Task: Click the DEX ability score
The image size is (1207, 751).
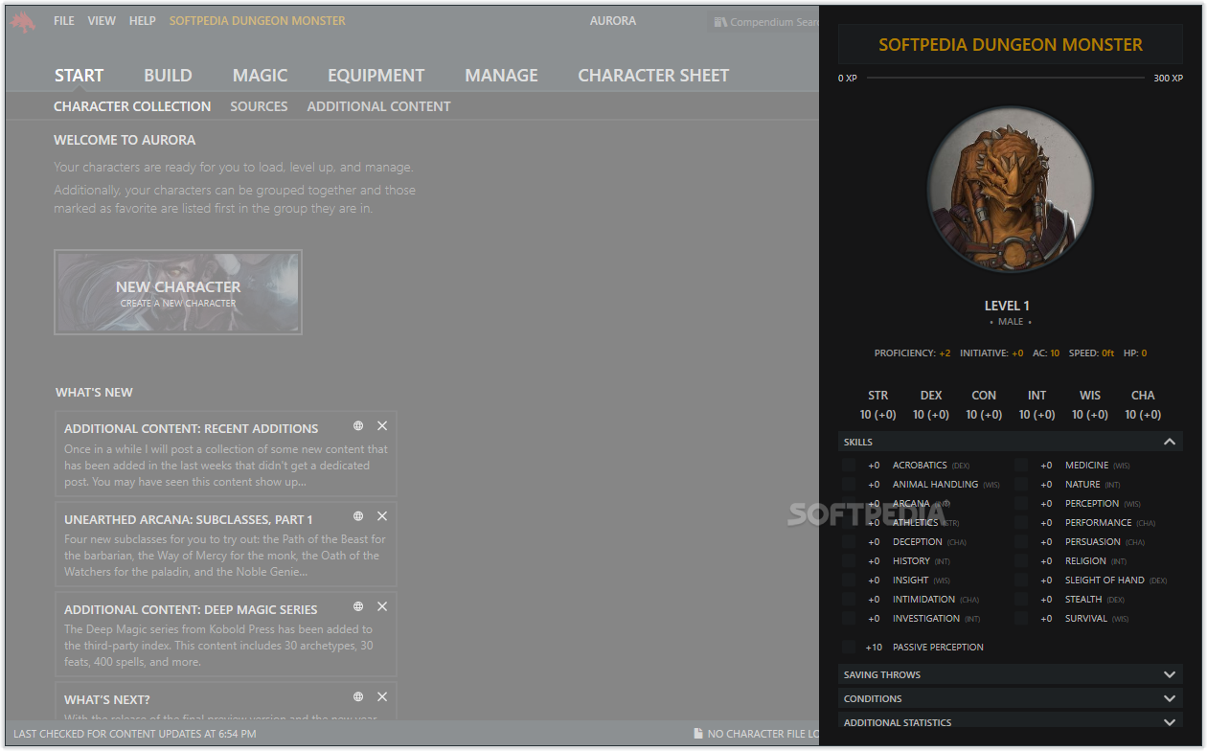Action: pyautogui.click(x=931, y=405)
